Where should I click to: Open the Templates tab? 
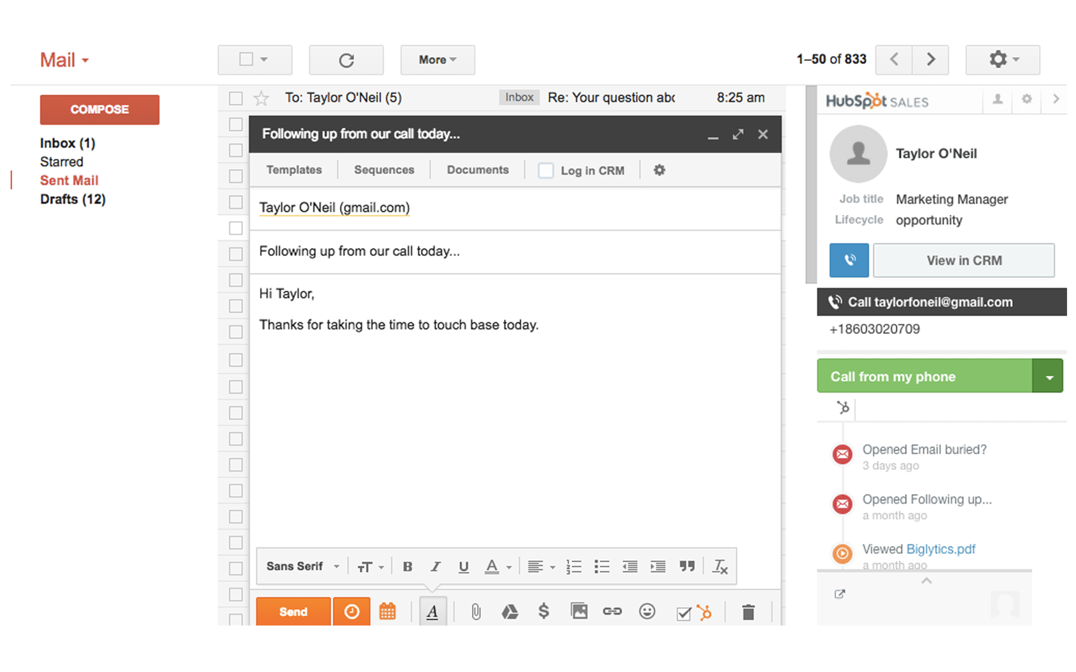click(x=294, y=170)
